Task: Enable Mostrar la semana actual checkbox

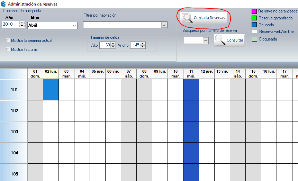Action: click(8, 40)
